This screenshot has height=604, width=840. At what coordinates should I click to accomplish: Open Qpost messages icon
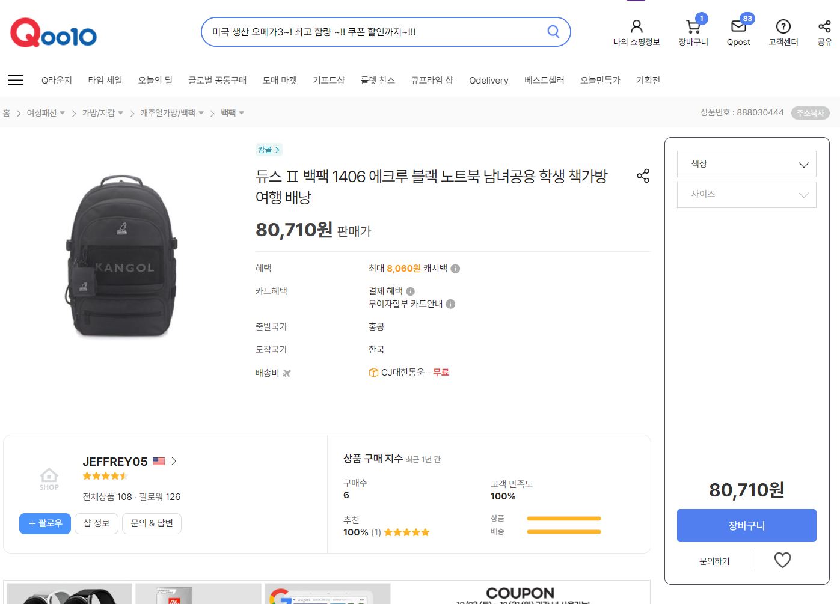pos(738,26)
